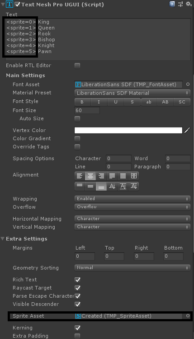Open Wrapping dropdown set to Enabled
This screenshot has height=339, width=194.
(x=132, y=199)
